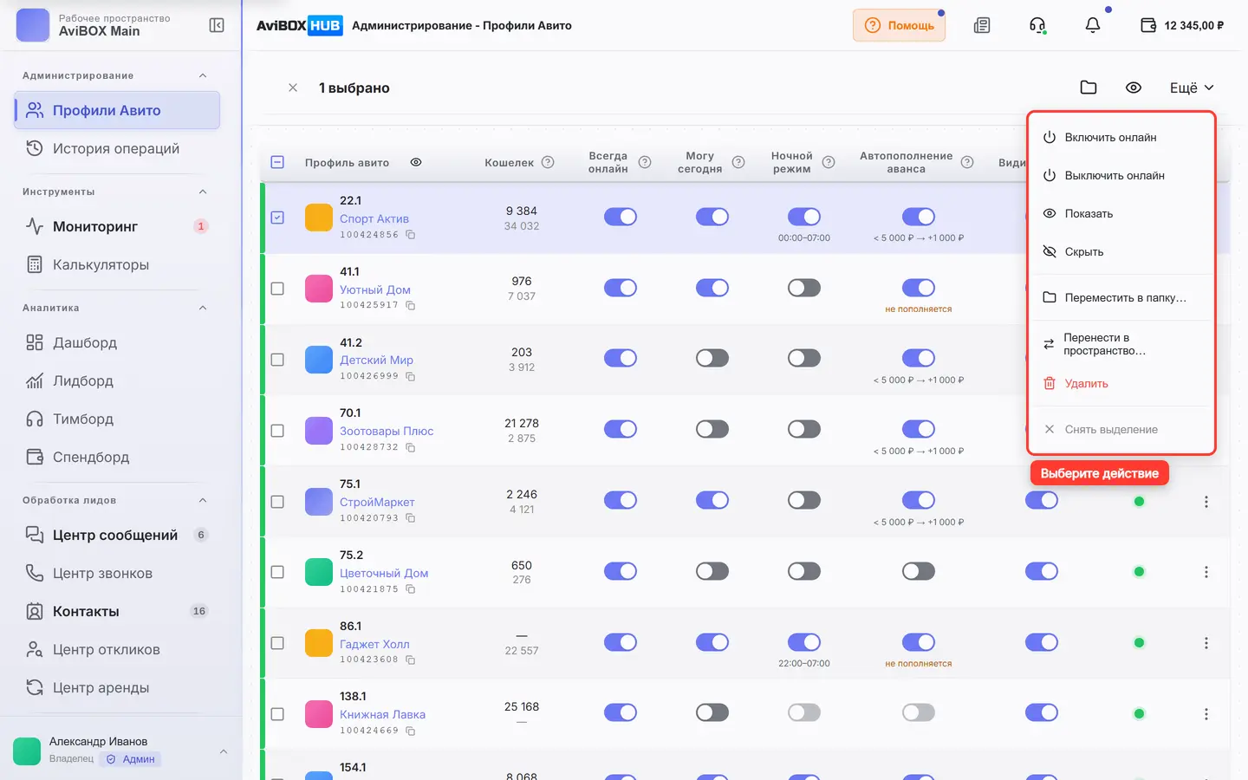Copy ID 100424856 of Спорт Актив
This screenshot has width=1248, height=780.
coord(411,235)
